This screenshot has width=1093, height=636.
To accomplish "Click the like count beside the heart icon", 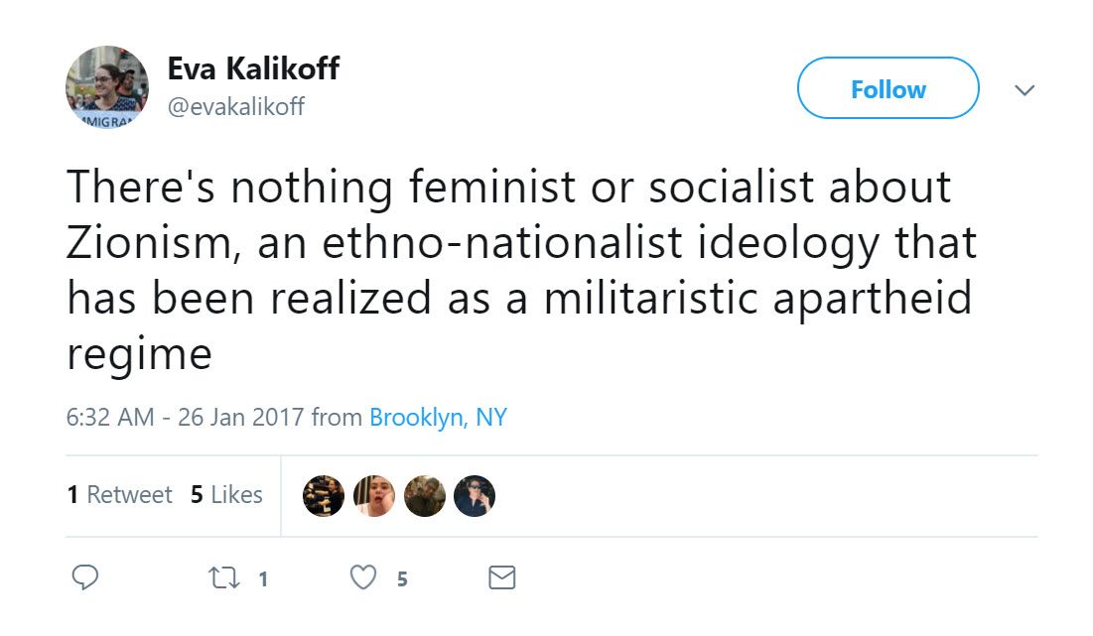I will [402, 578].
